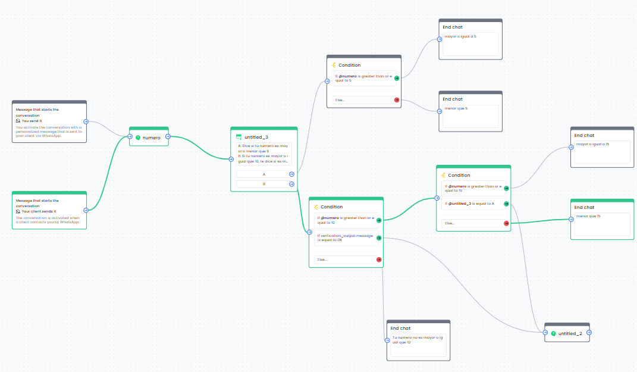The image size is (637, 372).
Task: Click the green question bubble icon on the numero node
Action: (x=137, y=137)
